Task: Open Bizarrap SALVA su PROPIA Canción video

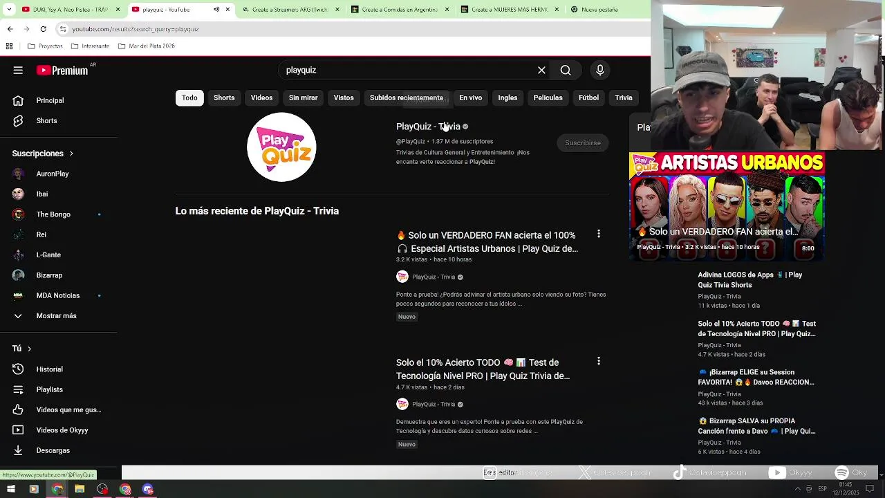Action: tap(756, 425)
